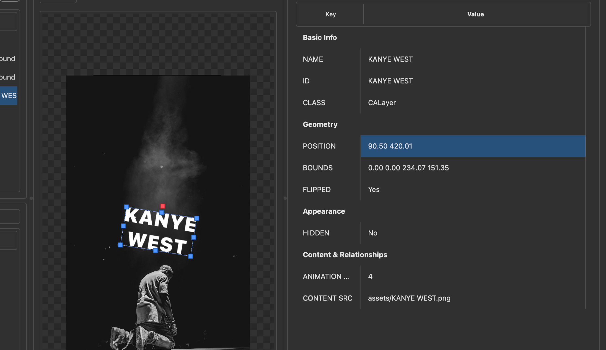The width and height of the screenshot is (606, 350).
Task: Select the highlighted WEST layer row in the sidebar
Action: pos(9,96)
